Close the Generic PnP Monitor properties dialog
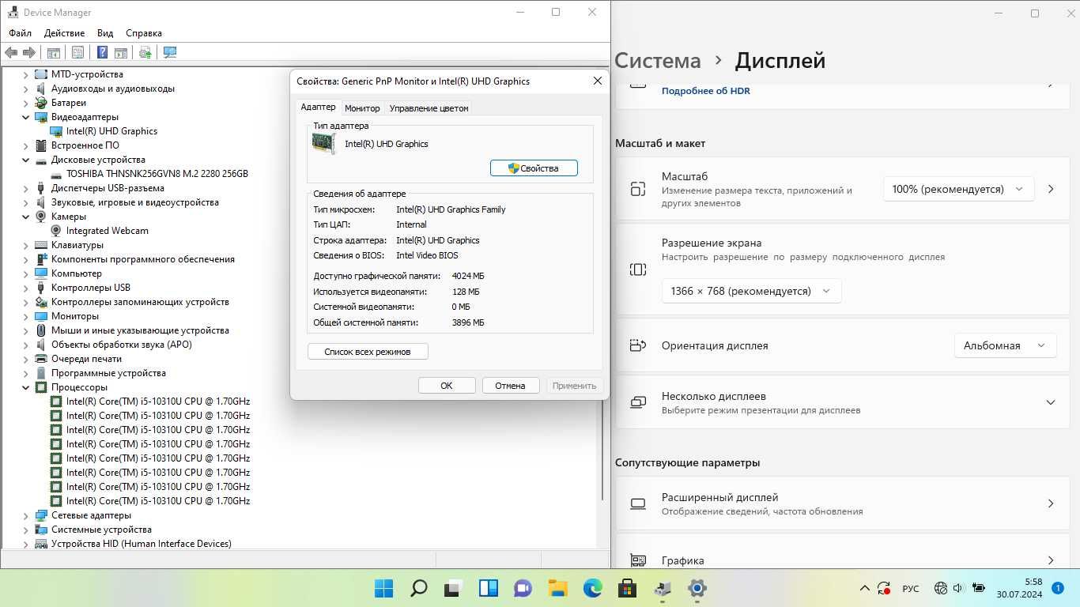1080x607 pixels. click(598, 81)
